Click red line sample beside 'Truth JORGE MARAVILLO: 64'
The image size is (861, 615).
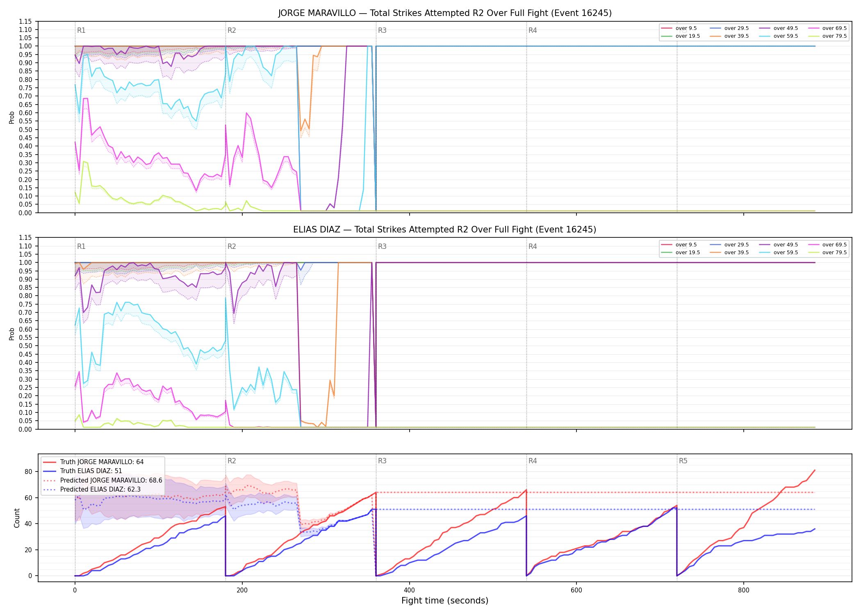tap(50, 462)
